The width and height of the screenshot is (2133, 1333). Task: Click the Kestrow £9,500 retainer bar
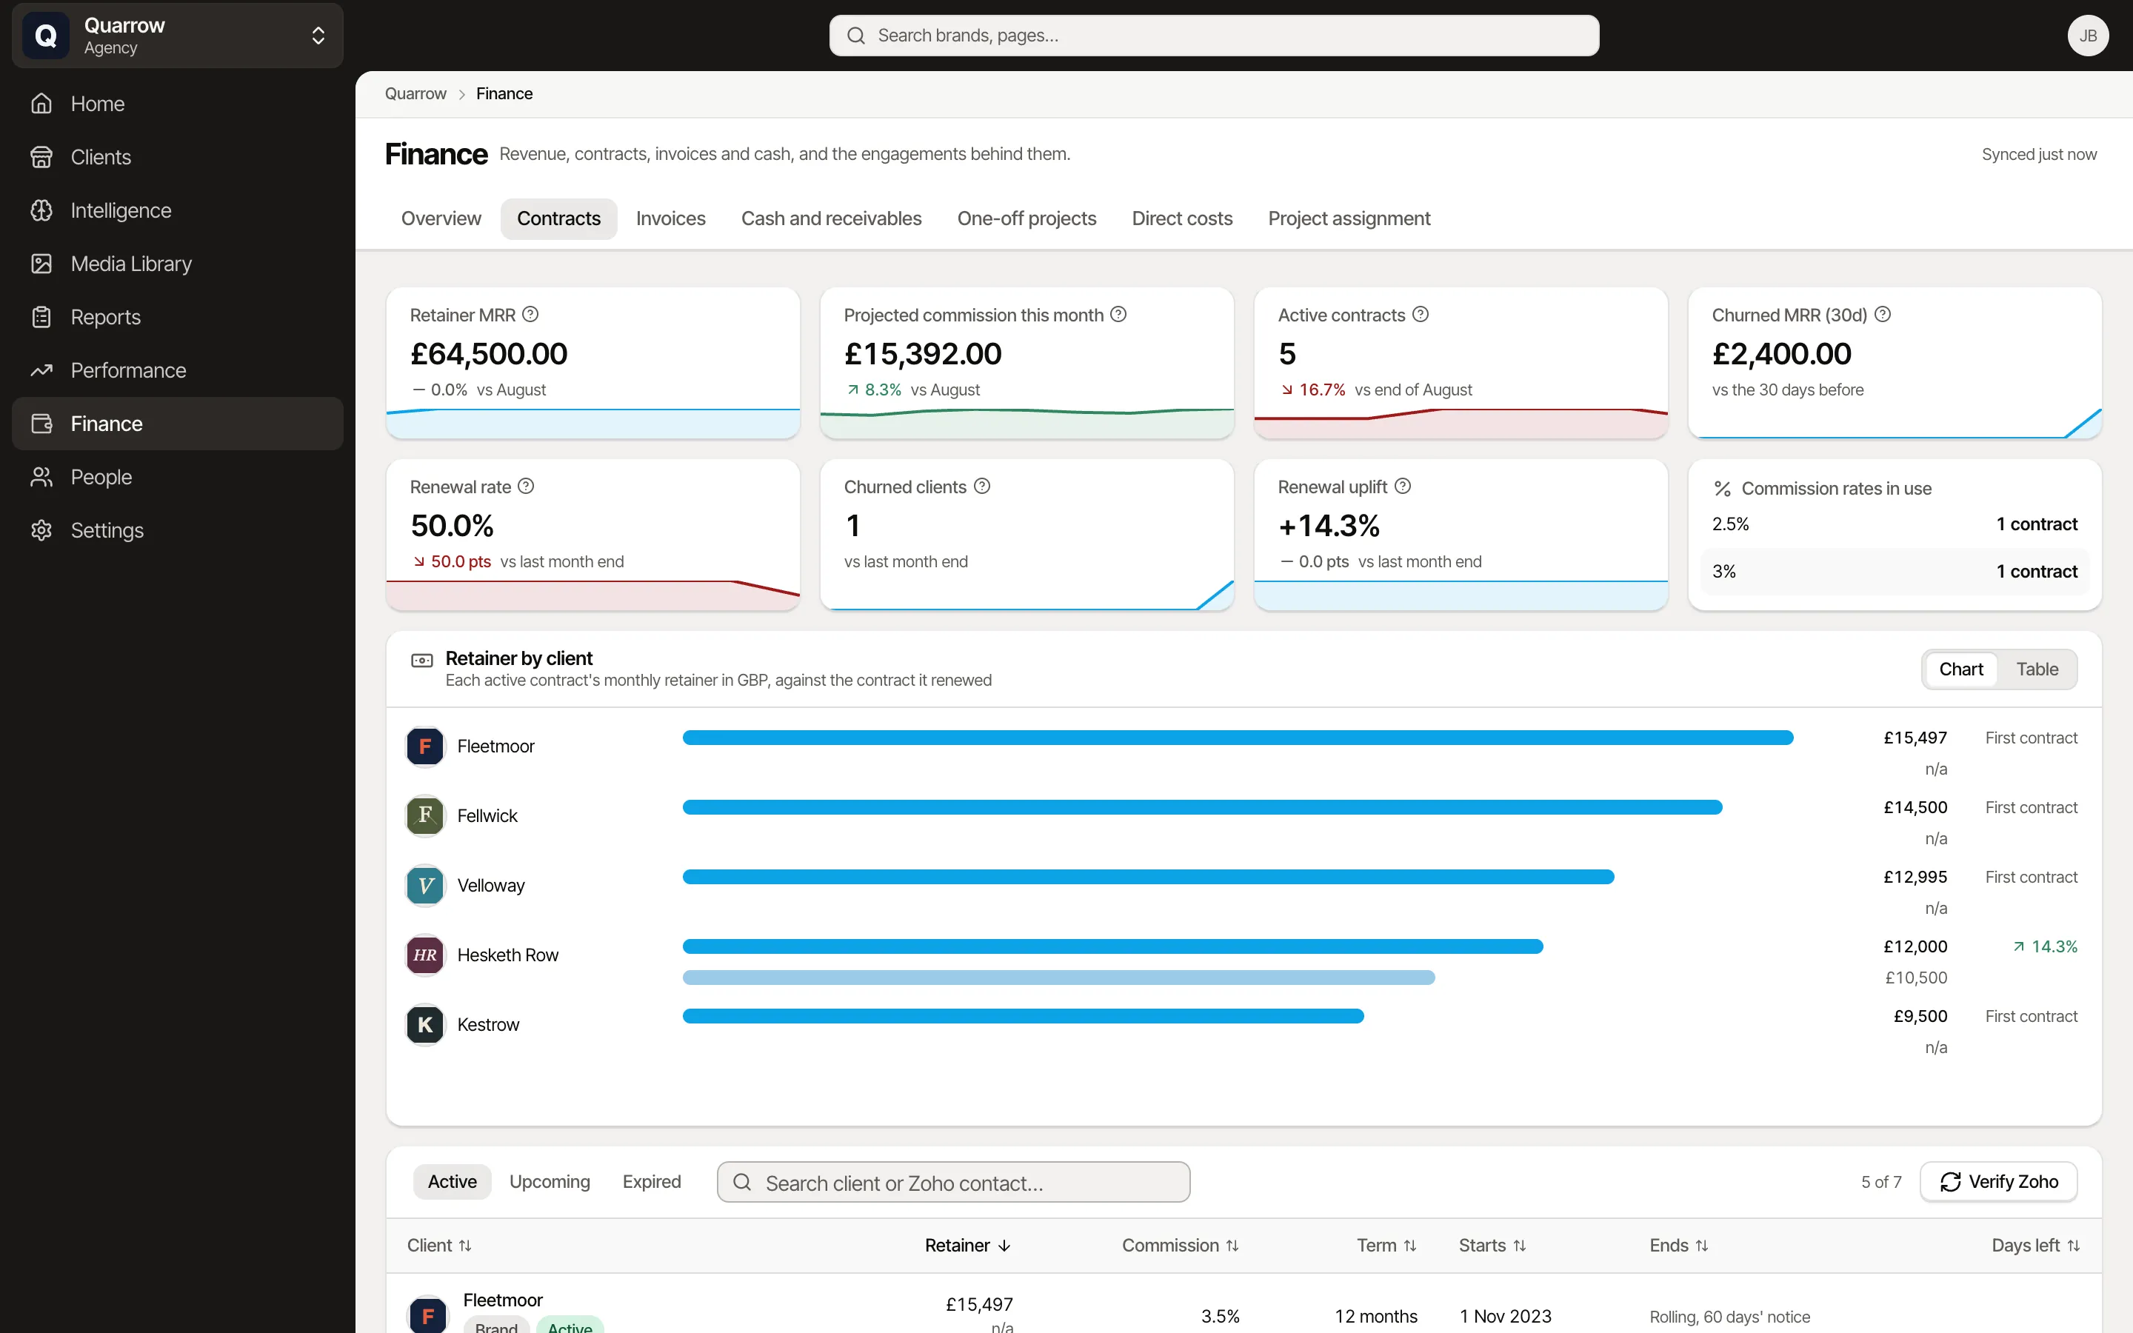coord(1024,1017)
